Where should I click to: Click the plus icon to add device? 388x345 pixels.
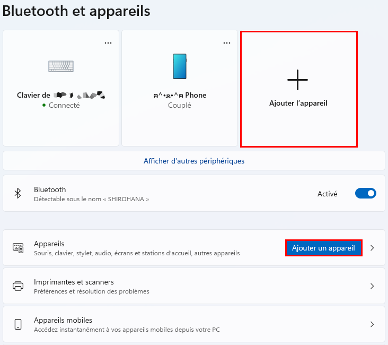[x=297, y=80]
